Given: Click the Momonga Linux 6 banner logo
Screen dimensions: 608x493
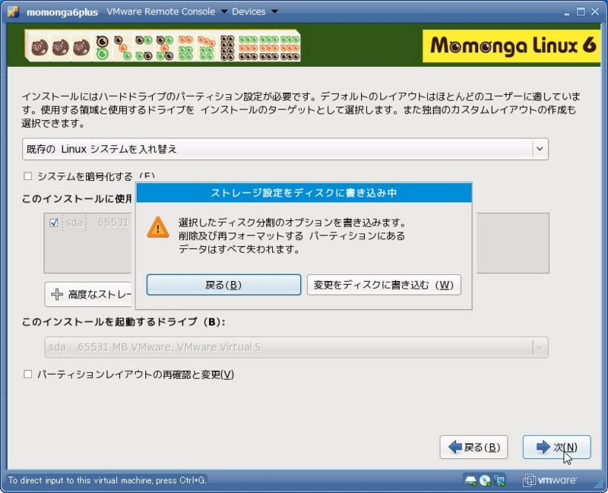Looking at the screenshot, I should click(x=511, y=46).
